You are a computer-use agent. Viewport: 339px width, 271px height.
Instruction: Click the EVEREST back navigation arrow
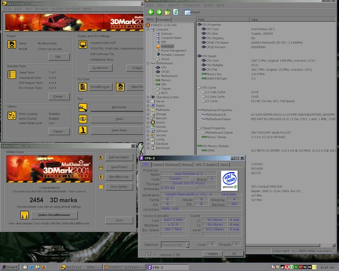pyautogui.click(x=151, y=12)
